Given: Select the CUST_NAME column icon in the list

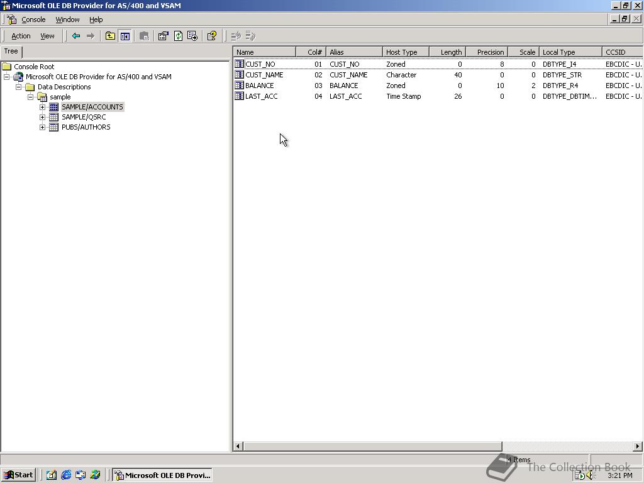Looking at the screenshot, I should (x=239, y=74).
